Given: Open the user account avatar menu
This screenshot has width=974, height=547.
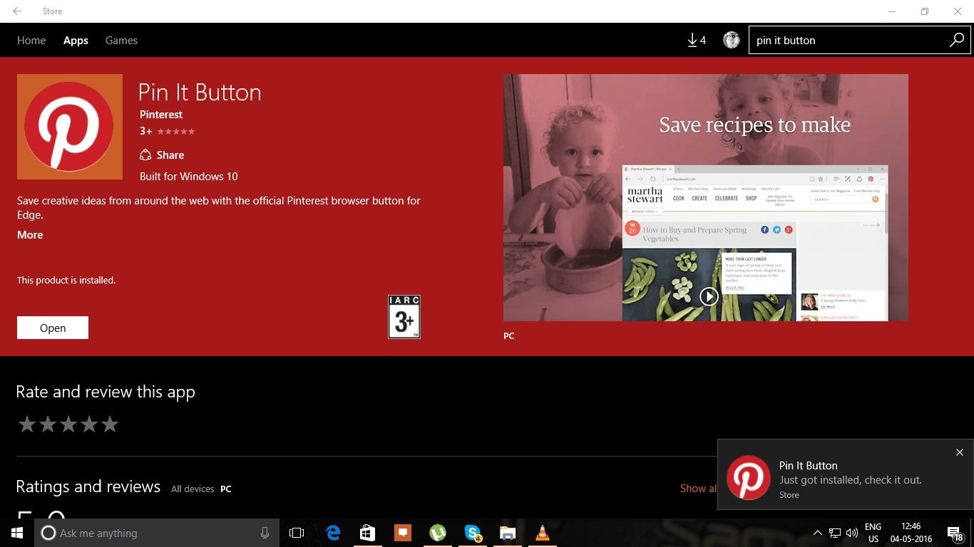Looking at the screenshot, I should (732, 41).
